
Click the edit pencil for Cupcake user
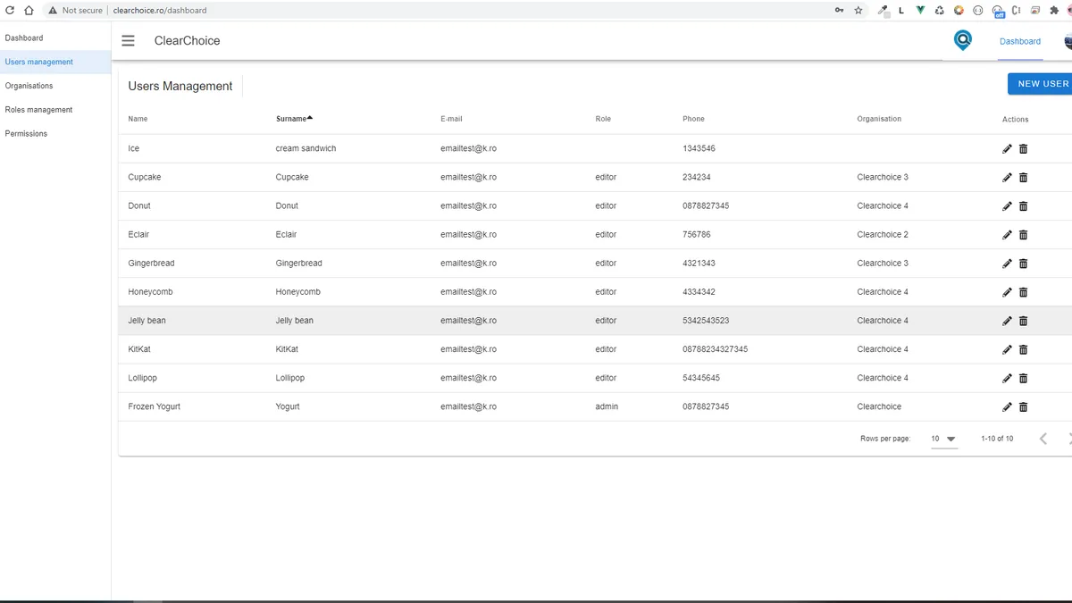[1007, 178]
